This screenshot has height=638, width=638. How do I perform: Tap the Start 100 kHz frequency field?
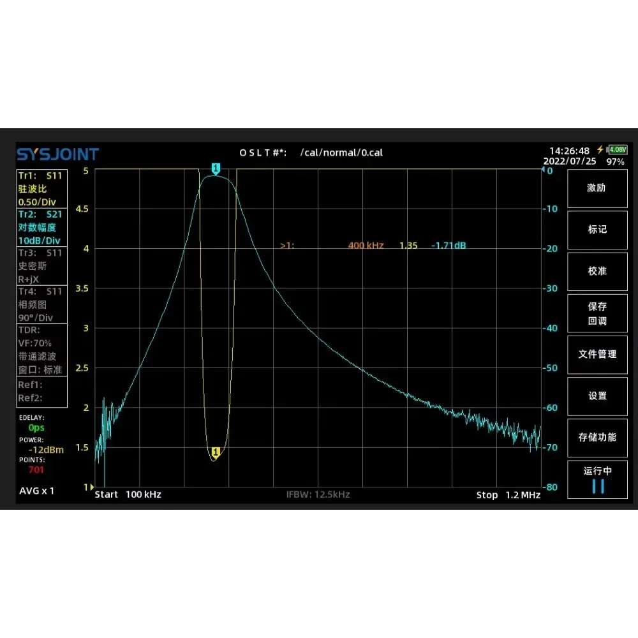128,494
